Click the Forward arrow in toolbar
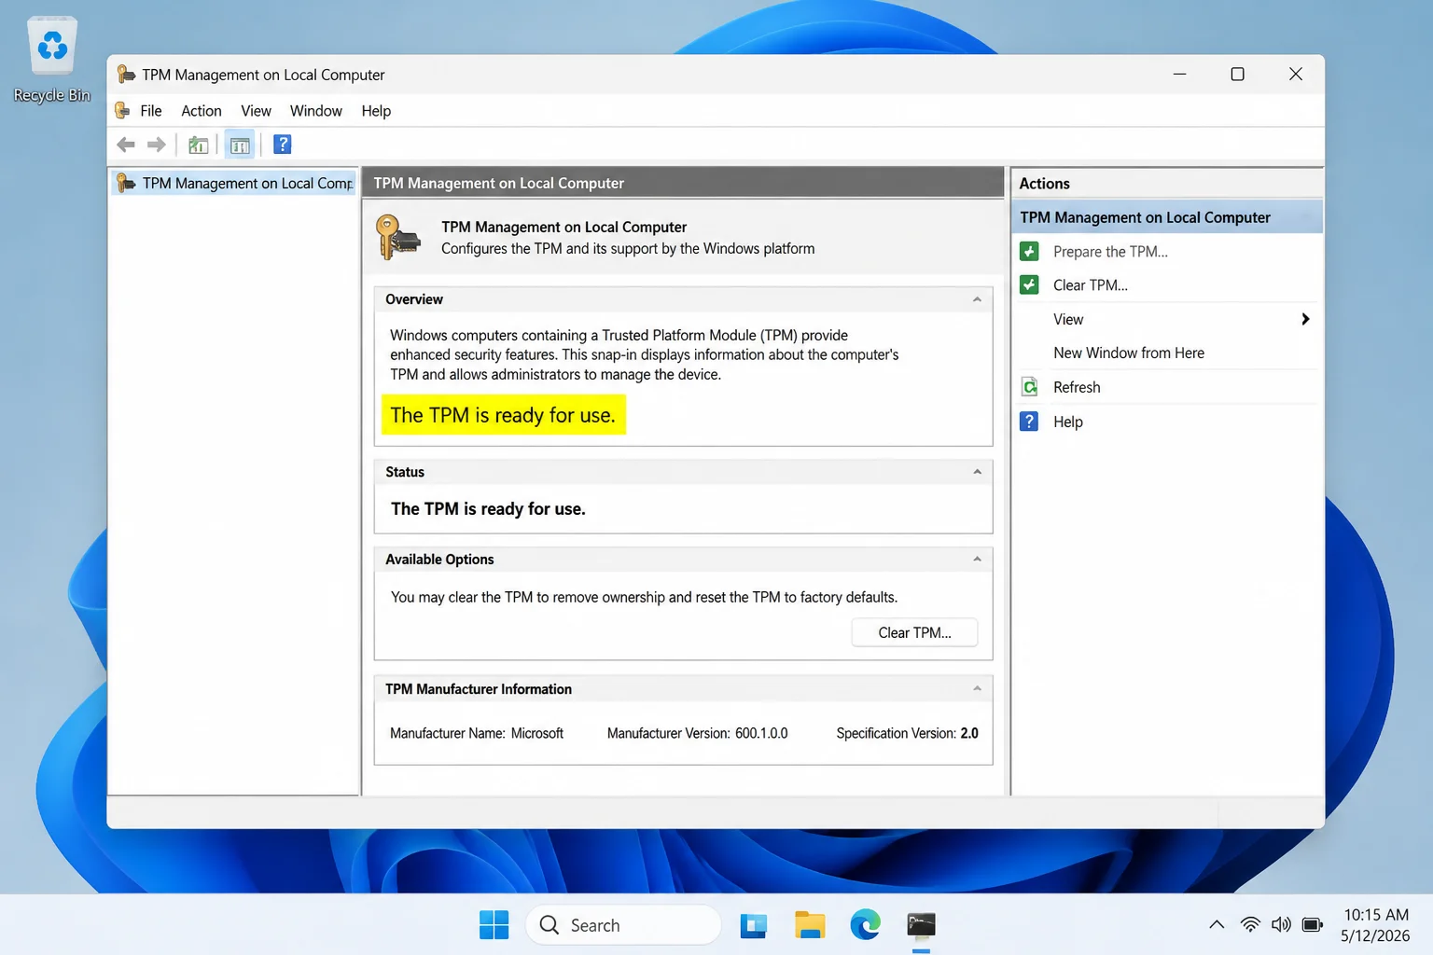 [x=157, y=145]
